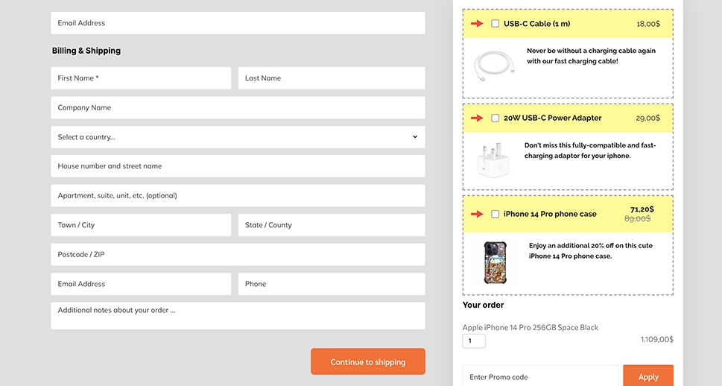The height and width of the screenshot is (386, 722).
Task: Tick the 20W USB-C Power Adapter checkbox
Action: (495, 118)
